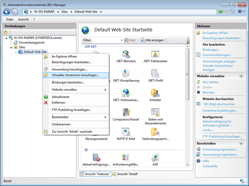Click the stop loading toolbar icon
The height and width of the screenshot is (186, 249).
click(227, 11)
